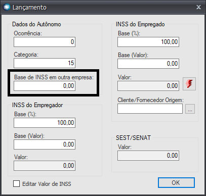Close the Lançamento dialog
Screen dimensions: 206x196
(198, 7)
